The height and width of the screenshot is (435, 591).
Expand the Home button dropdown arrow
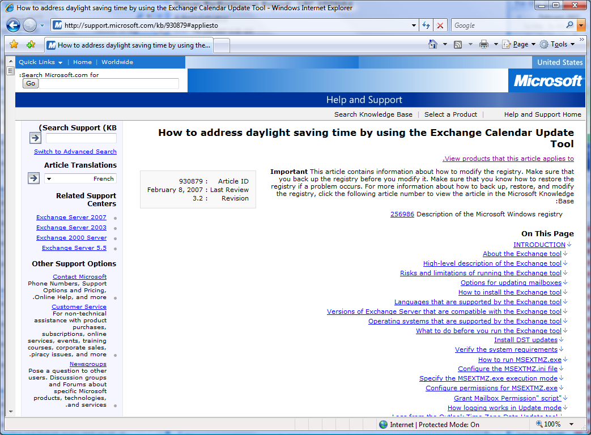pos(445,44)
